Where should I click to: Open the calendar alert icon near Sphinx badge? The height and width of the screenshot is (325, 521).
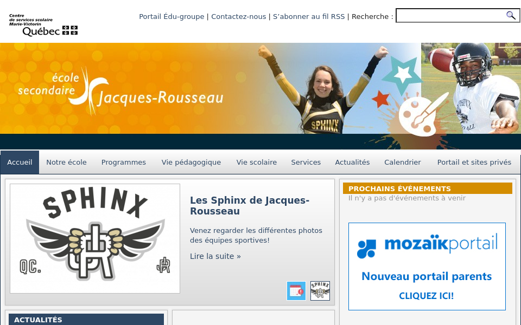coord(296,290)
